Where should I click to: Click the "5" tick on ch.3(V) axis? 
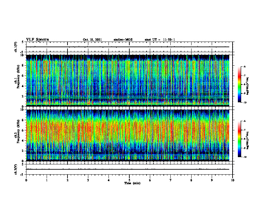click(x=23, y=164)
